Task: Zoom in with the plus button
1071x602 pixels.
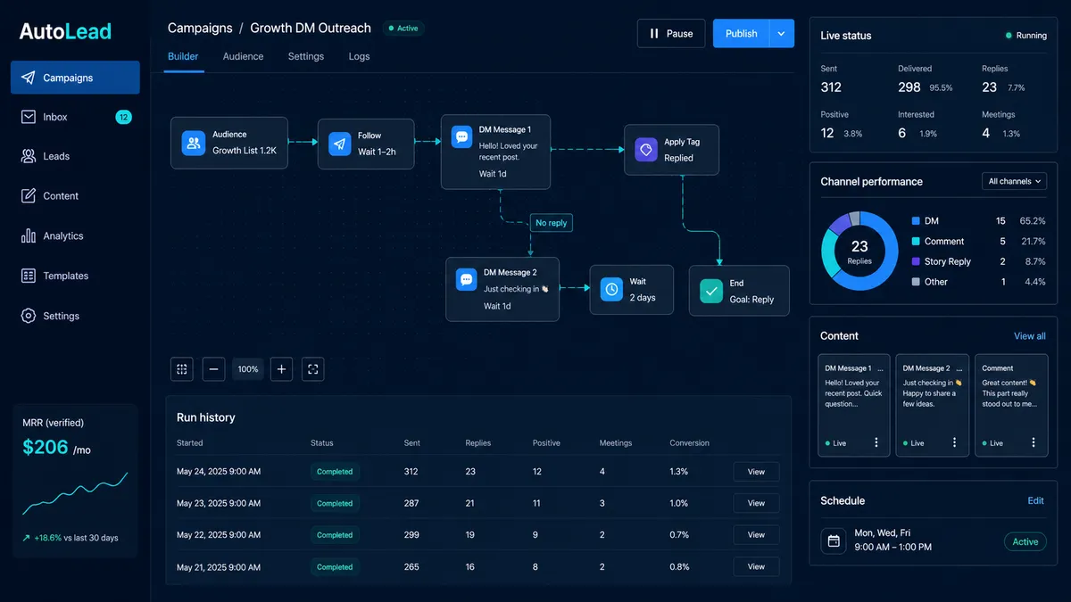Action: [x=281, y=368]
